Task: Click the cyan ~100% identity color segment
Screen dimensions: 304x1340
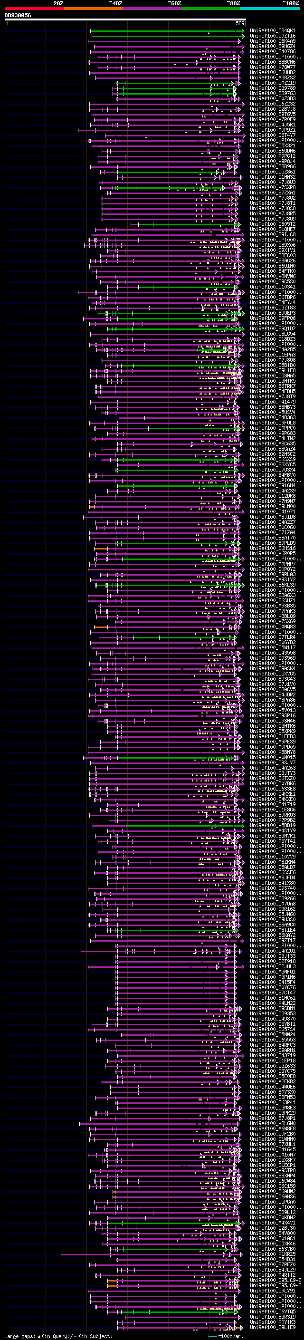Action: pyautogui.click(x=270, y=9)
